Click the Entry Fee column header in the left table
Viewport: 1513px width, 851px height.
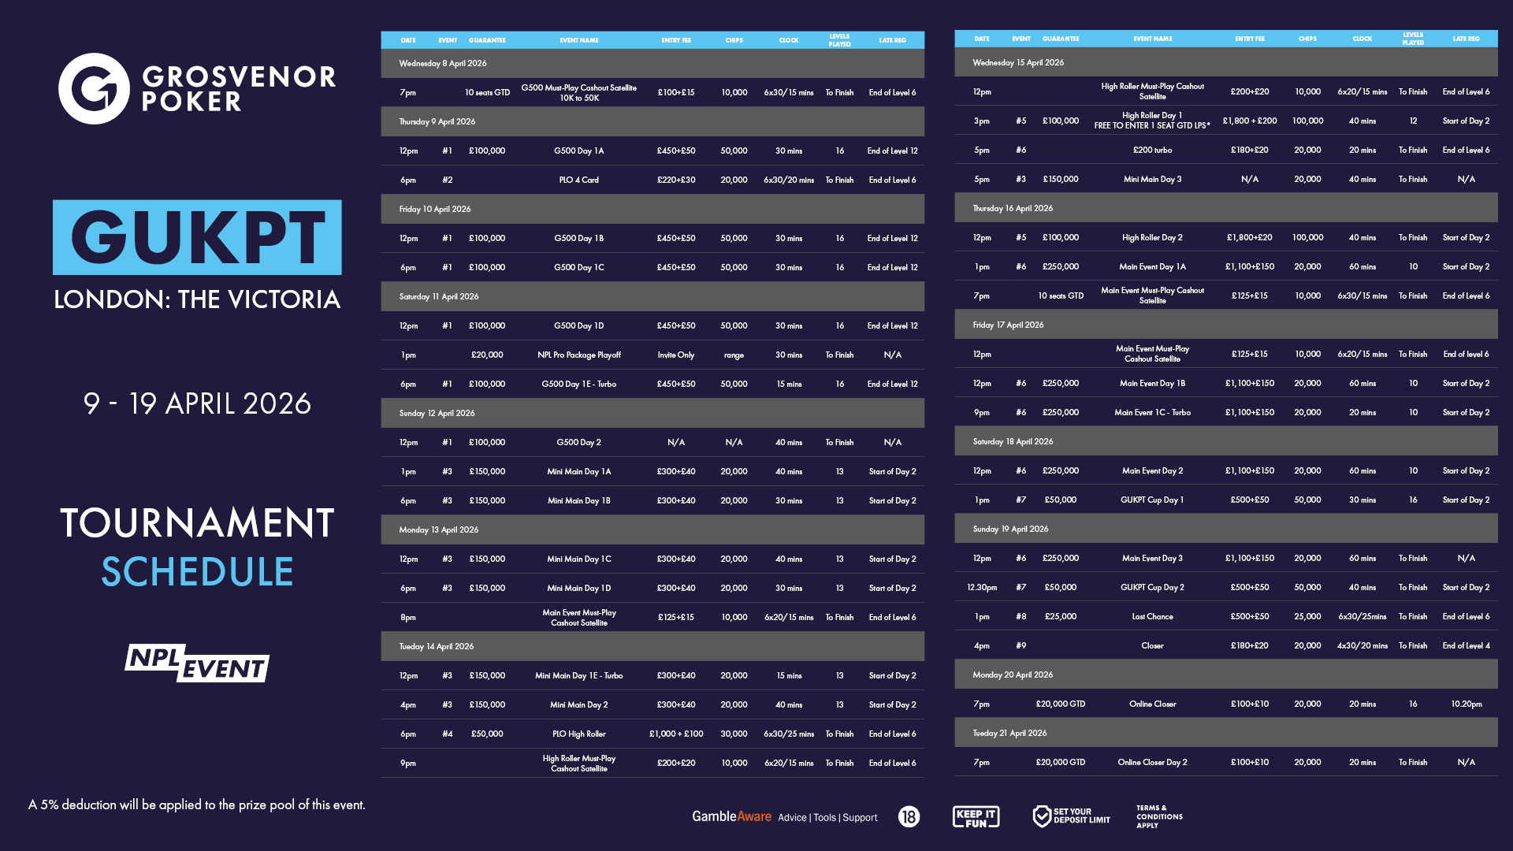point(675,40)
